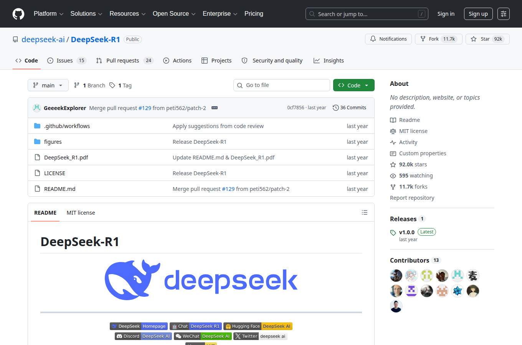
Task: Click the Hugging Face DeepSeek AI badge
Action: click(258, 326)
